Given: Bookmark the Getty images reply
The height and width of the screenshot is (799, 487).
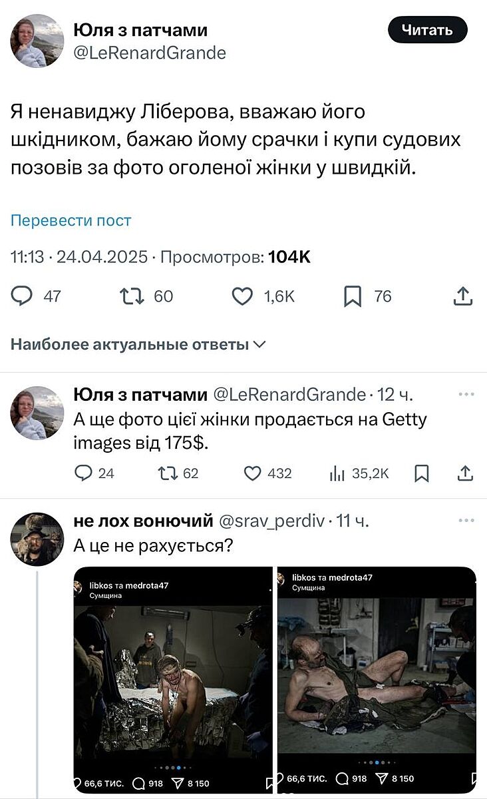Looking at the screenshot, I should pos(422,473).
